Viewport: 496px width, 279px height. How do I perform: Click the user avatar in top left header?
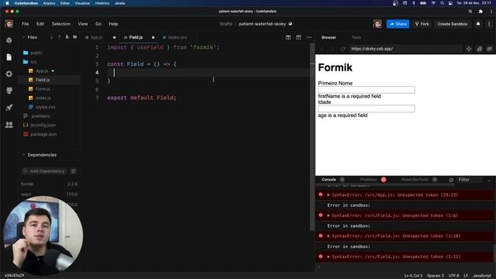9,24
